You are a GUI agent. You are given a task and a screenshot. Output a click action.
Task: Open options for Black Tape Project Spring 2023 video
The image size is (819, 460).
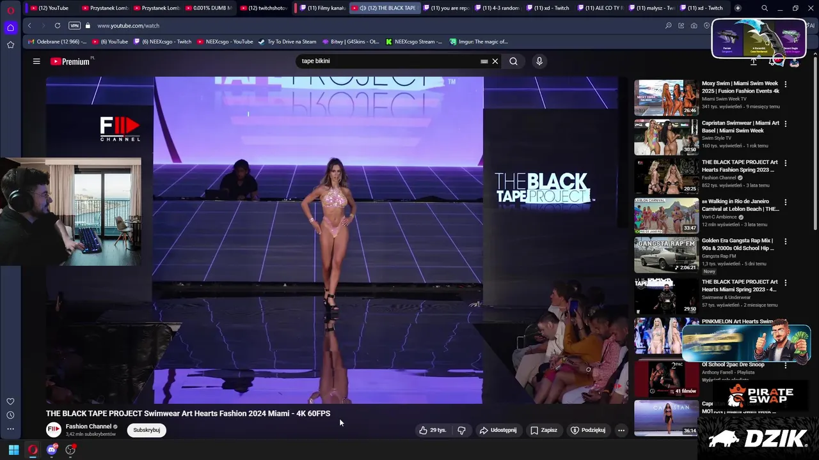(x=786, y=163)
